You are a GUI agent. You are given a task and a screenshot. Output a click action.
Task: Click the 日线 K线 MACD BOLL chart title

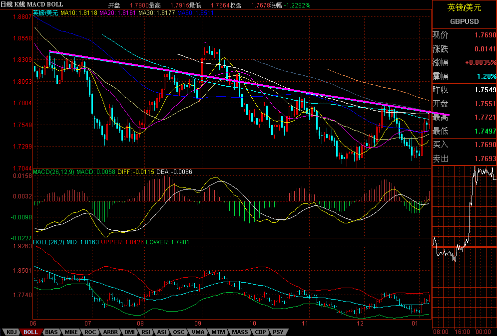[x=32, y=4]
